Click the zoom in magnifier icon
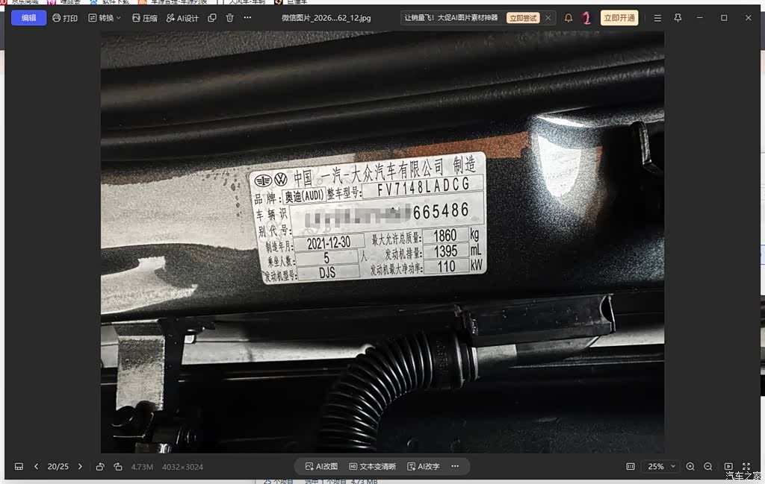Viewport: 765px width, 484px height. coord(690,466)
